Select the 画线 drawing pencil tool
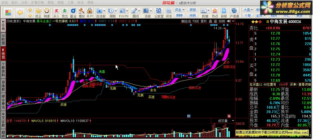 134,10
